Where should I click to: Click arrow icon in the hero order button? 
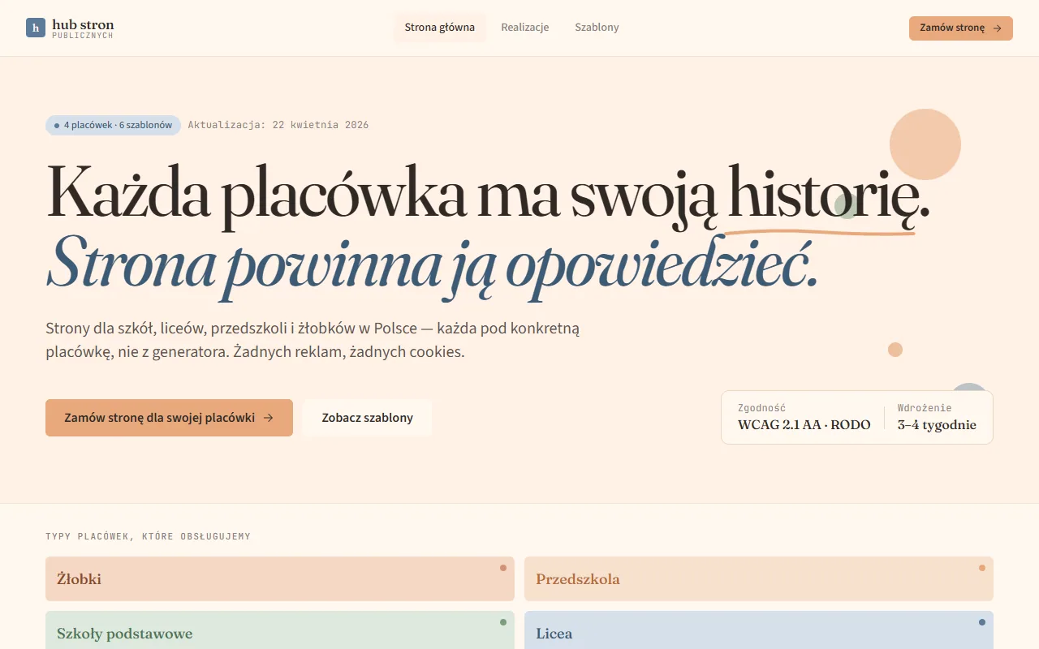[x=268, y=418]
